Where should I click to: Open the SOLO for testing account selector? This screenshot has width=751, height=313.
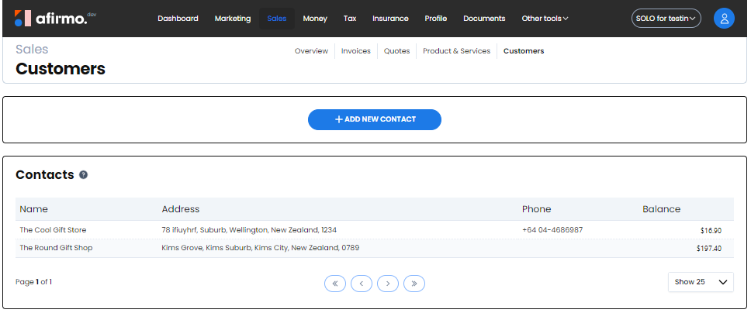coord(666,18)
